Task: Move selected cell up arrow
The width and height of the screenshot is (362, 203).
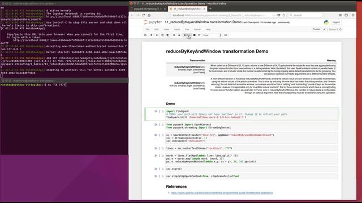Action: pyautogui.click(x=174, y=35)
